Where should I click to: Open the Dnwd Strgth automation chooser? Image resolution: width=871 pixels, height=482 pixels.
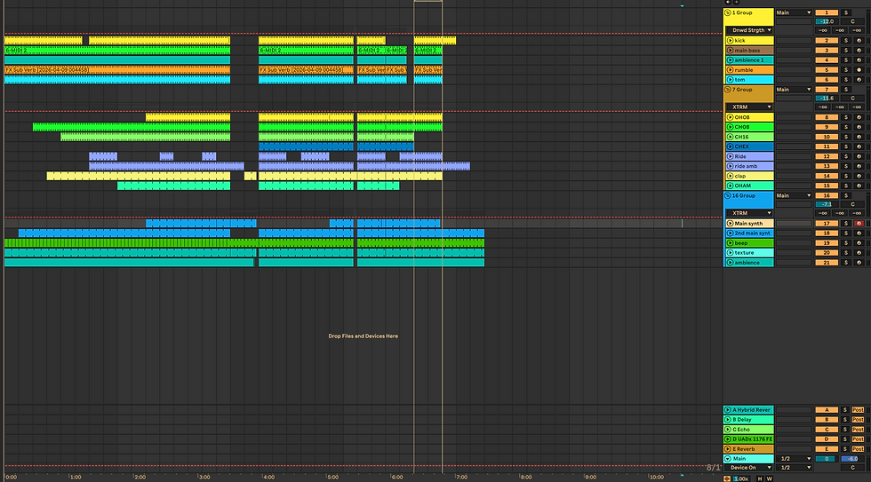pos(749,30)
